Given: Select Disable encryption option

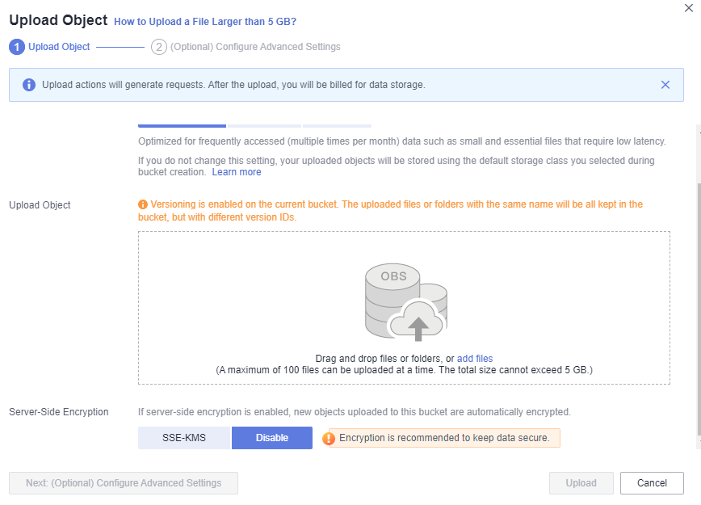Looking at the screenshot, I should 272,437.
